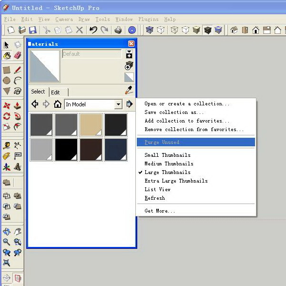Click the In Model home button
The height and width of the screenshot is (286, 286).
coord(58,104)
